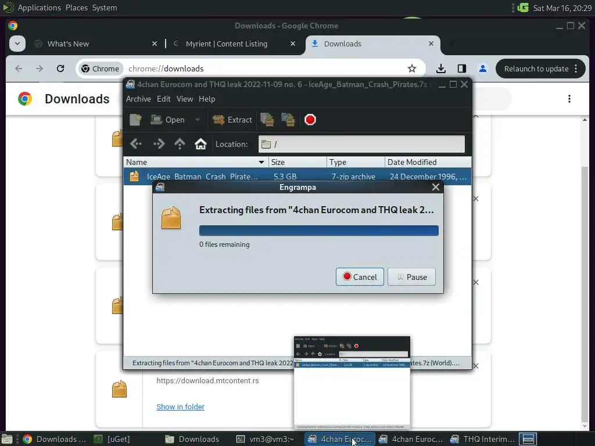Expand the Open recent dropdown arrow
The width and height of the screenshot is (595, 446).
[x=198, y=120]
